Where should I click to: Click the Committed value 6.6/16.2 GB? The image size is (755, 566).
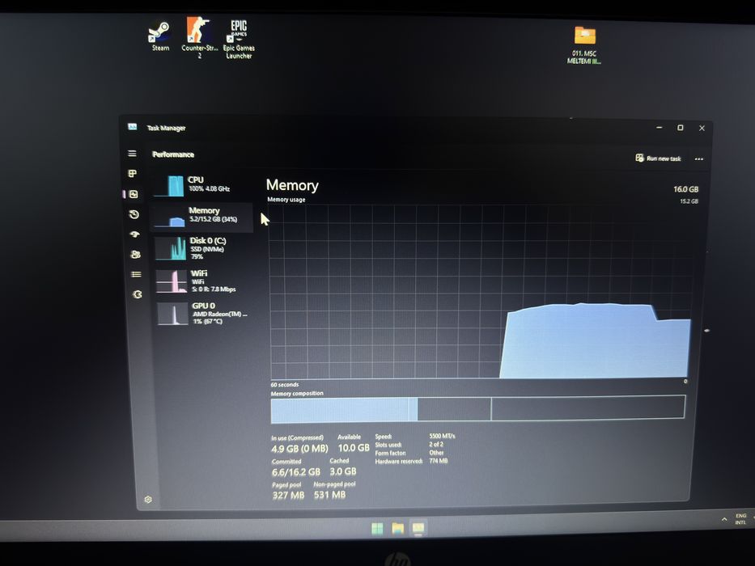[x=296, y=472]
